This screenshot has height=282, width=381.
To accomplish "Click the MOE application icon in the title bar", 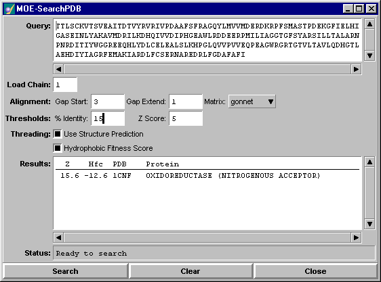I will tap(9, 9).
